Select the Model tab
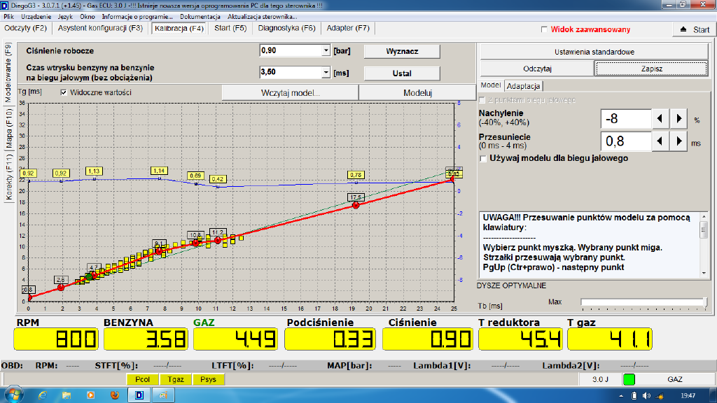Viewport: 717px width, 403px height. point(491,85)
